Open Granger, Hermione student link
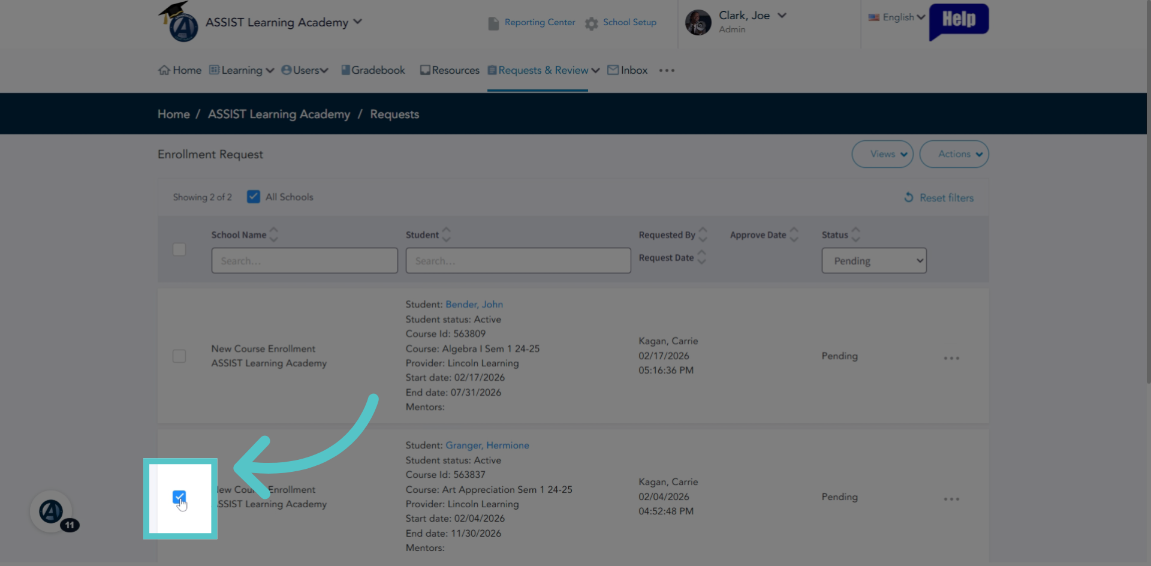Screen dimensions: 1151x566 point(487,445)
